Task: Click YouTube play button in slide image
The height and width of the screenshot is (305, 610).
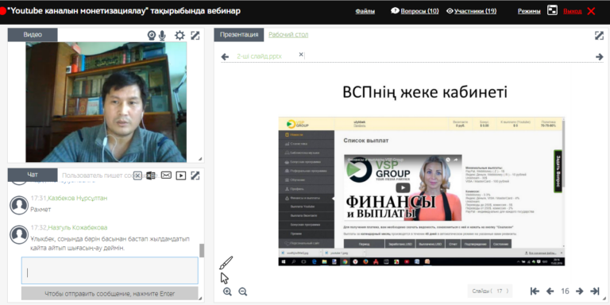Action: 403,188
